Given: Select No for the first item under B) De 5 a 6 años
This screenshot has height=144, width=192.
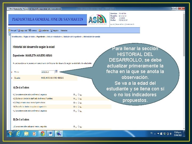Looking at the screenshot, I should pos(79,126).
